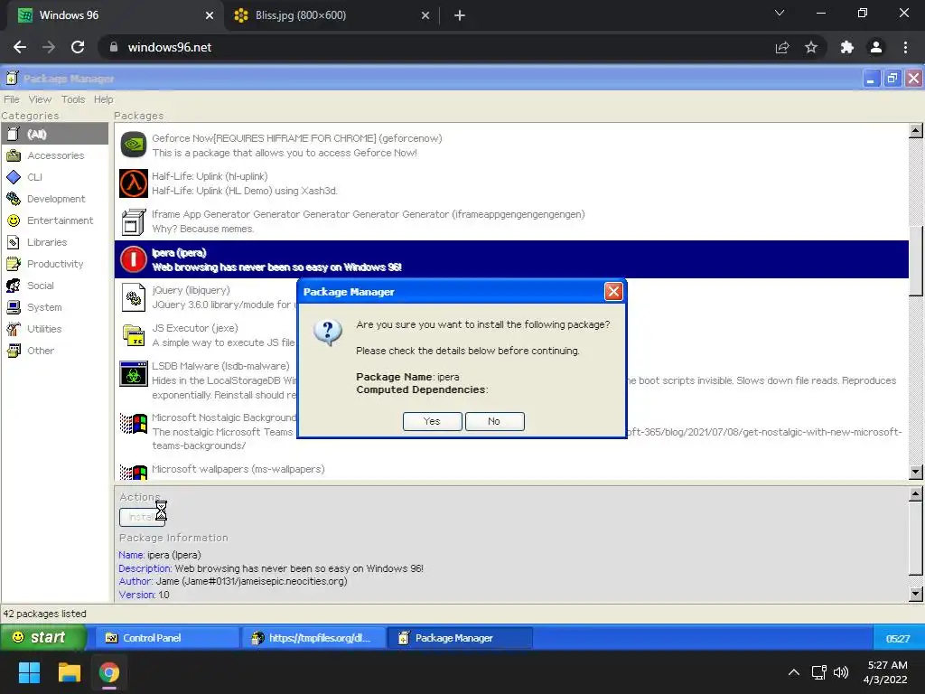The height and width of the screenshot is (694, 925).
Task: Open the Chrome profile icon
Action: pos(876,47)
